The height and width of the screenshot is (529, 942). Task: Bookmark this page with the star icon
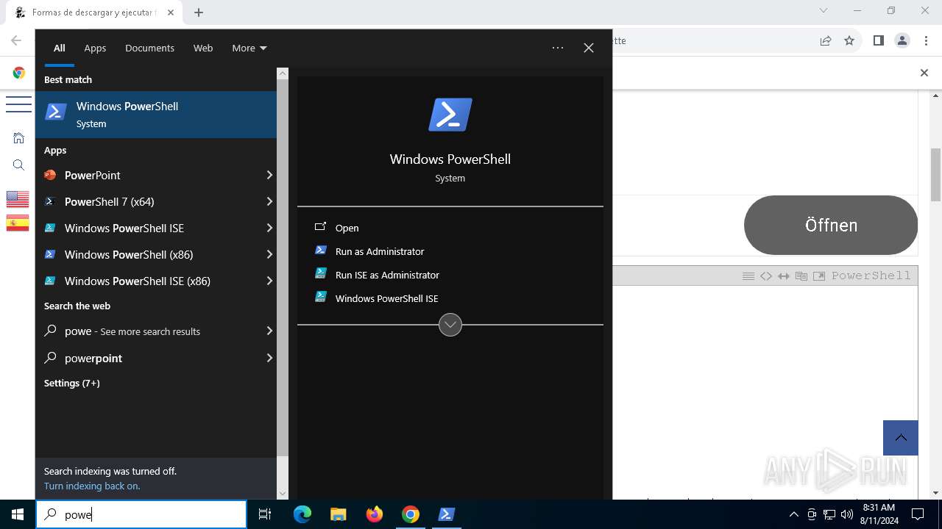click(x=849, y=40)
